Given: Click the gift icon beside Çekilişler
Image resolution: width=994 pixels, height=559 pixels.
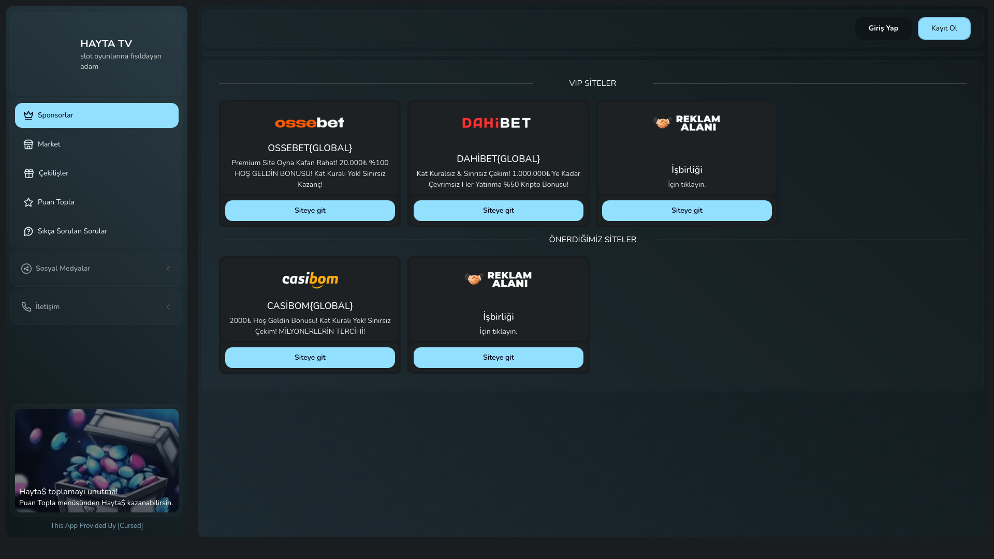Looking at the screenshot, I should (29, 173).
